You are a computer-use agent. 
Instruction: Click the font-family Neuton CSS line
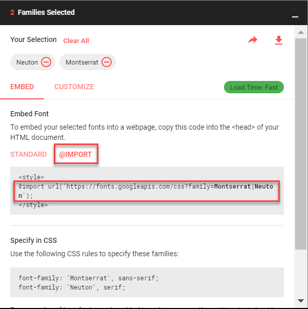tap(72, 287)
